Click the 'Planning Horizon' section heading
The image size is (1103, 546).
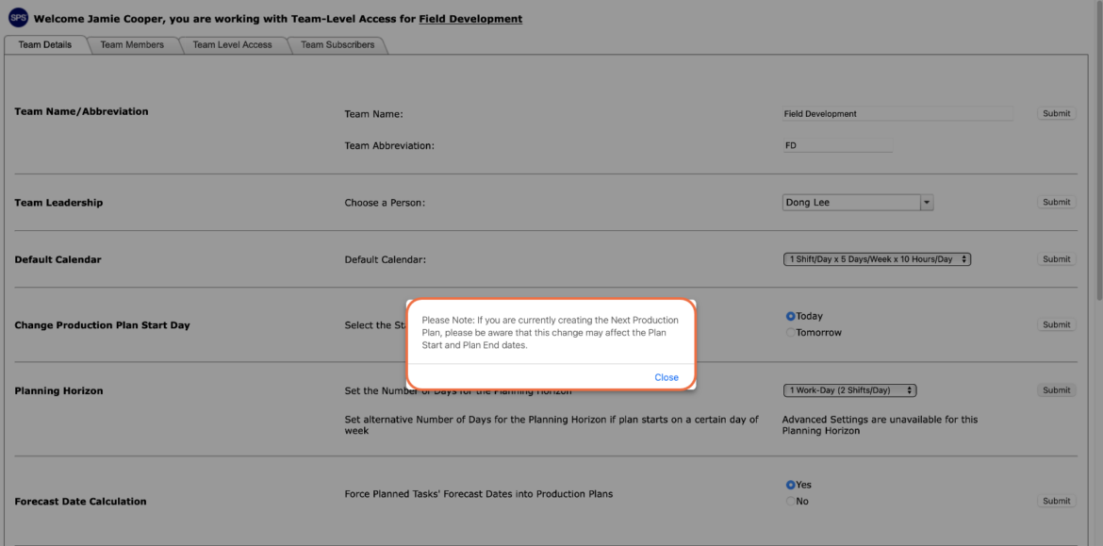tap(58, 391)
